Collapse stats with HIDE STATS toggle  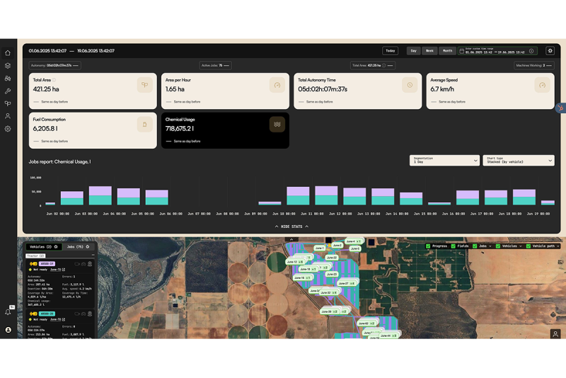pos(291,227)
